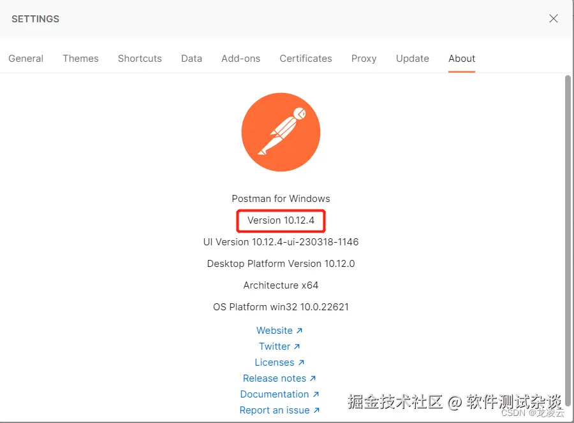The height and width of the screenshot is (423, 574).
Task: Click the arrow icon next to Documentation
Action: tap(317, 394)
